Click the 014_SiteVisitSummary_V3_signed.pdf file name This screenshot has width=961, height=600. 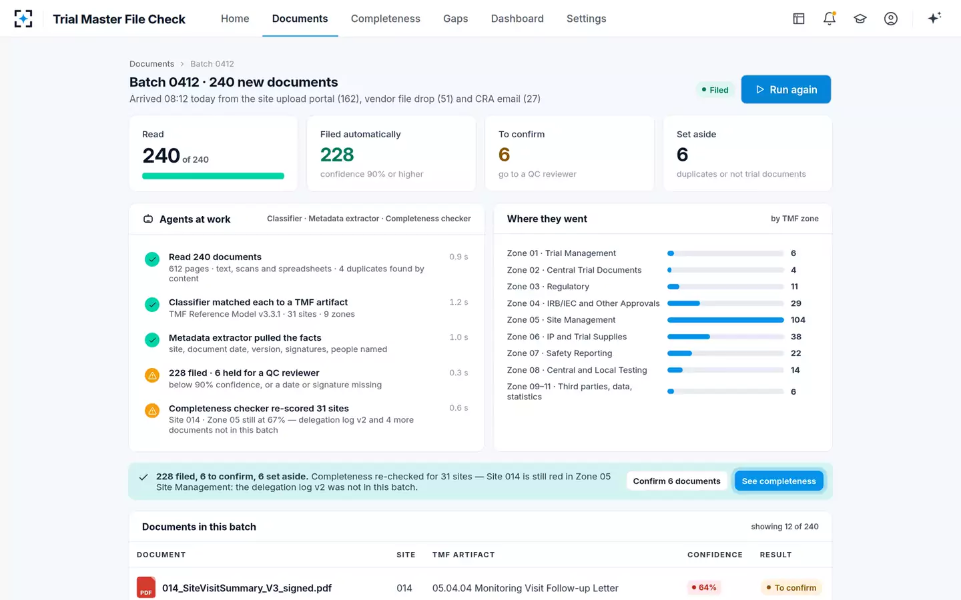point(247,588)
